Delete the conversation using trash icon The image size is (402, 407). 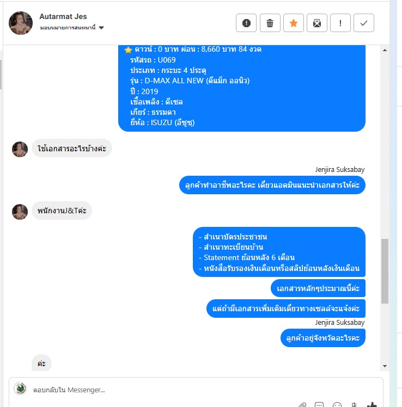click(270, 23)
